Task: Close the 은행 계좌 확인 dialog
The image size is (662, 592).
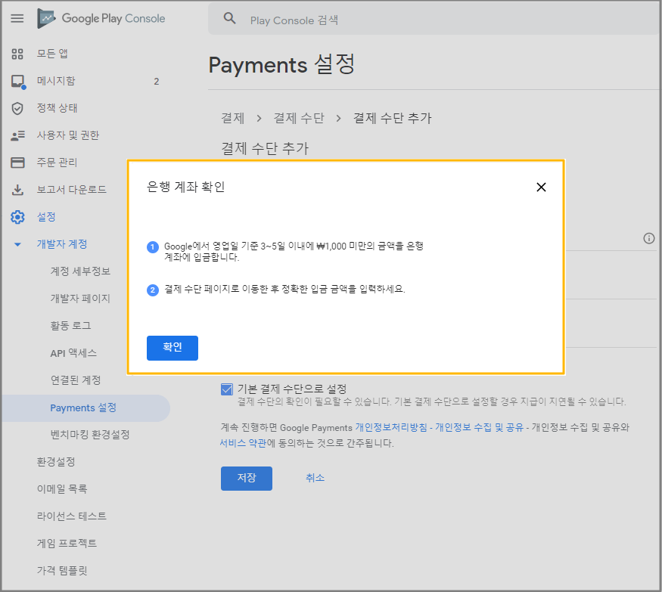Action: coord(541,188)
